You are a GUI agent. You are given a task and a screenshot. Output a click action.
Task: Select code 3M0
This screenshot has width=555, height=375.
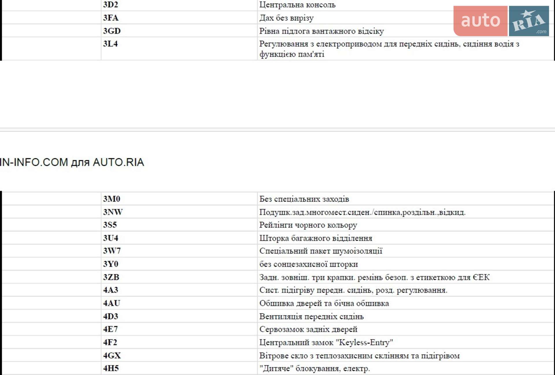point(112,199)
